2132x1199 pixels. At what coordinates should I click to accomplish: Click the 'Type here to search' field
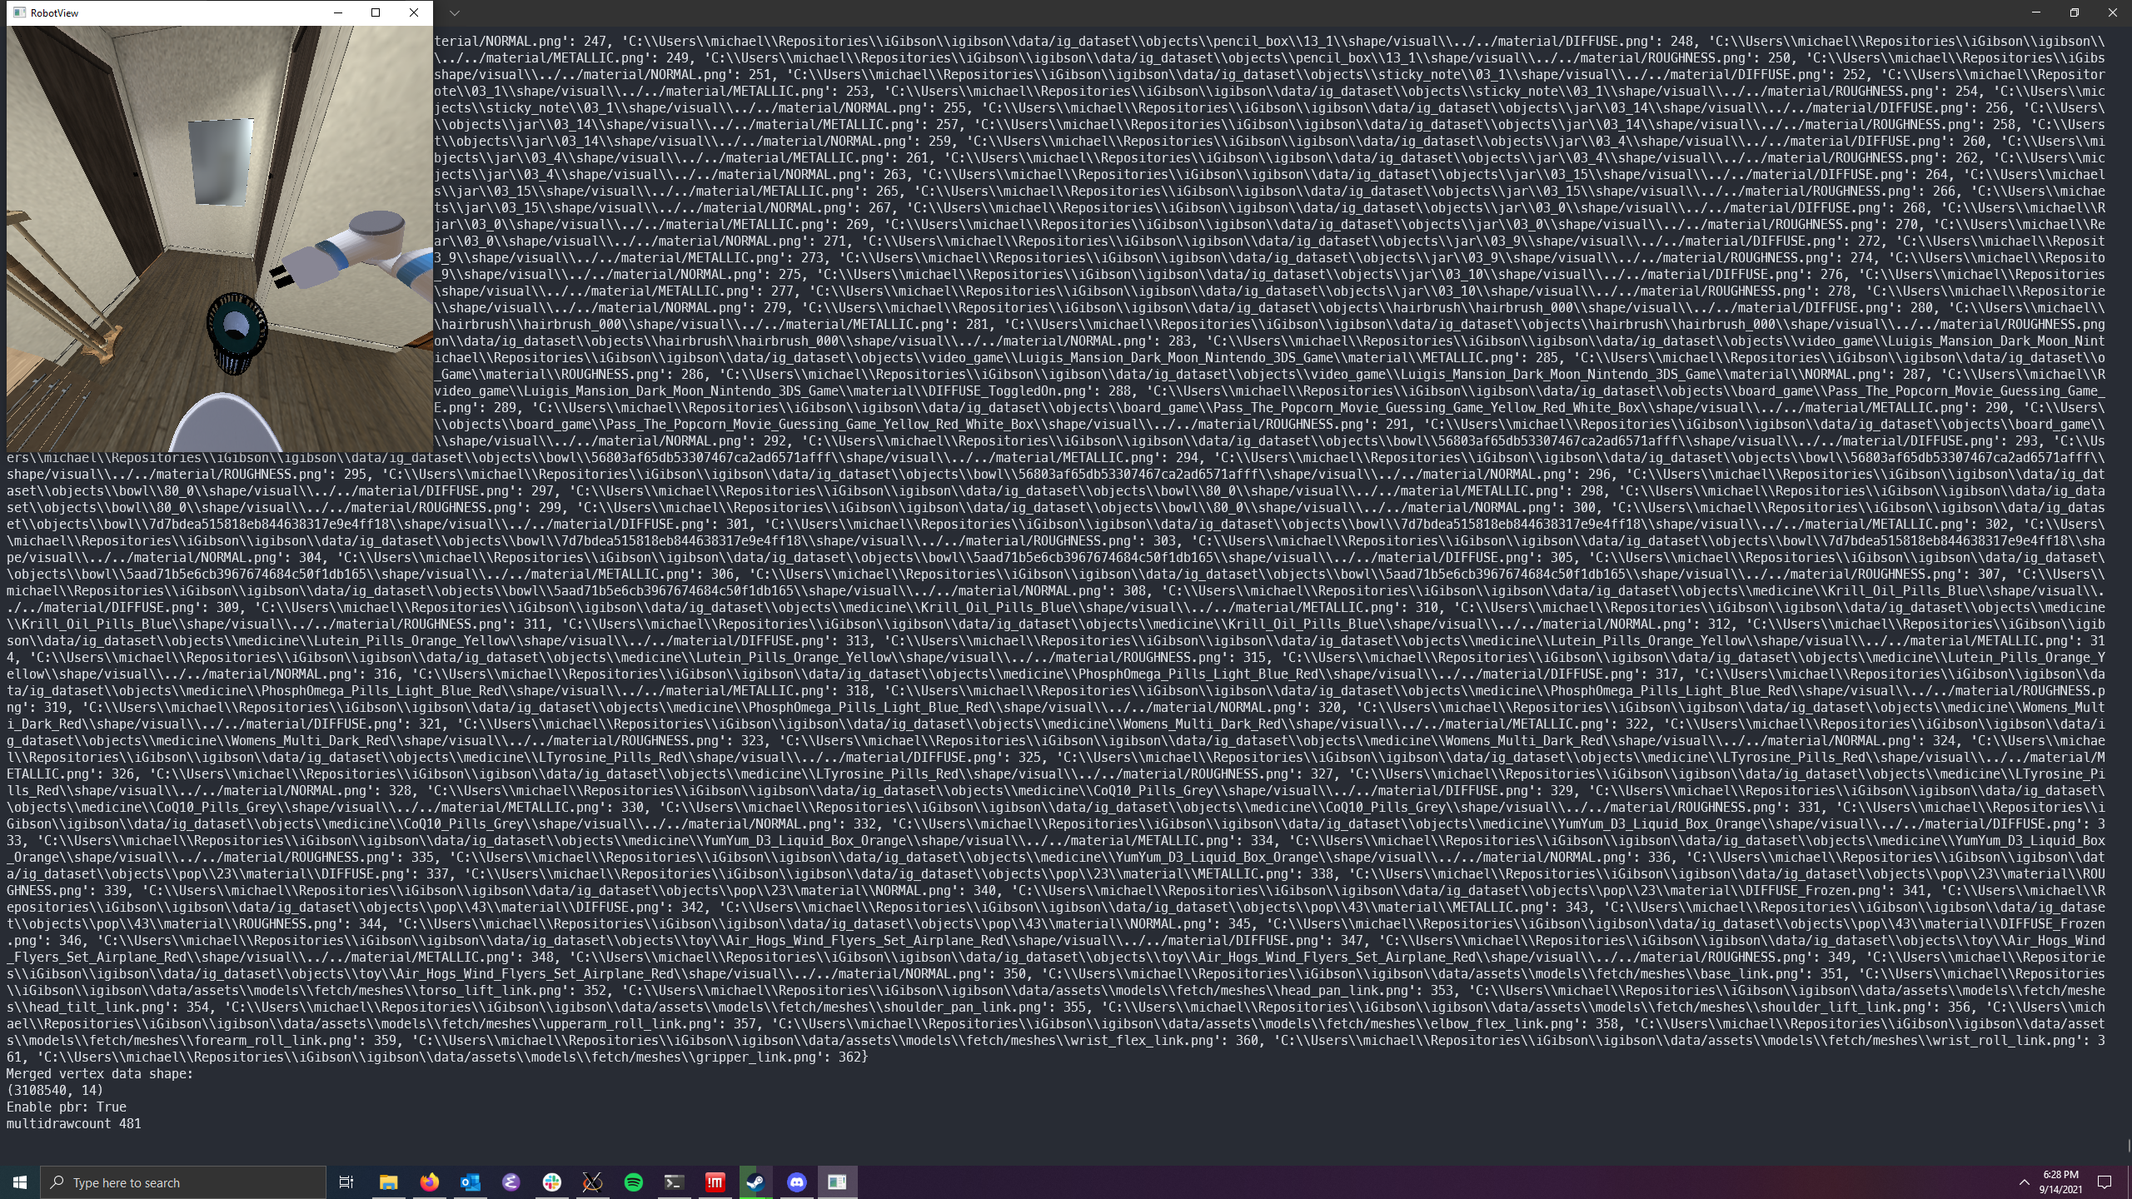[183, 1182]
